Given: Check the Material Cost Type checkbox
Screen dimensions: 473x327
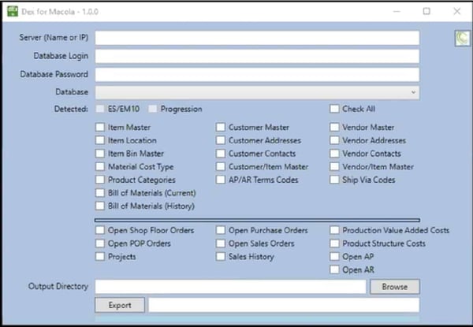Looking at the screenshot, I should [x=100, y=166].
